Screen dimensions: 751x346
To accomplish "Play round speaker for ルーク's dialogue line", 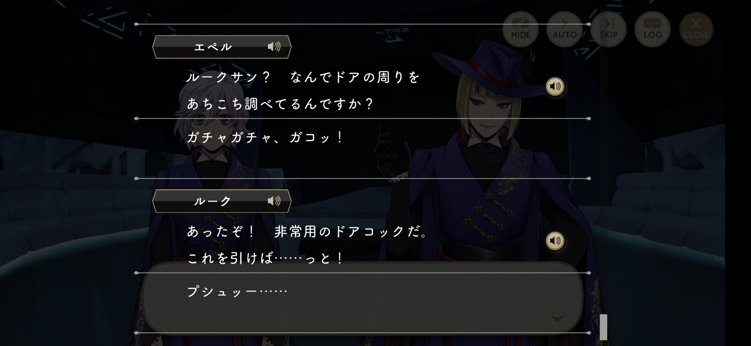I will coord(555,241).
